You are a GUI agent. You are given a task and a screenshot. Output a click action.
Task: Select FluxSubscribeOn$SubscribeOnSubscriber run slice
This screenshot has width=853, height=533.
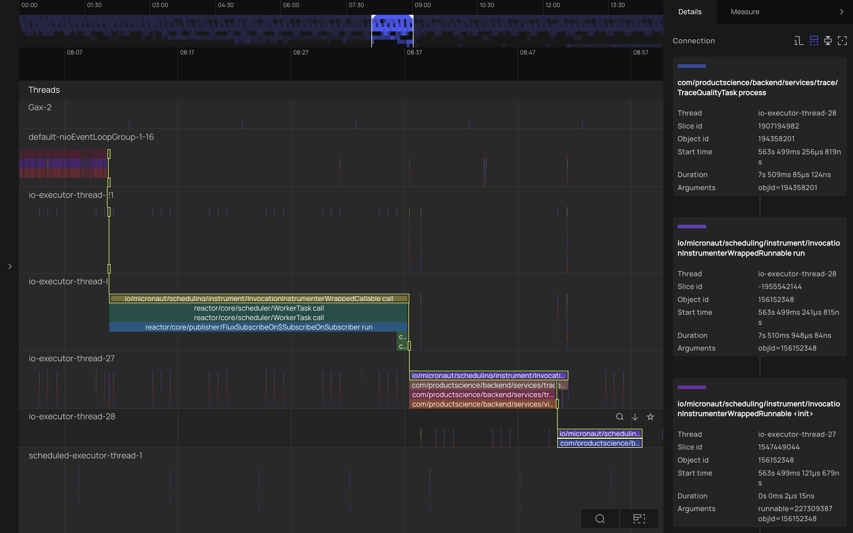(258, 327)
